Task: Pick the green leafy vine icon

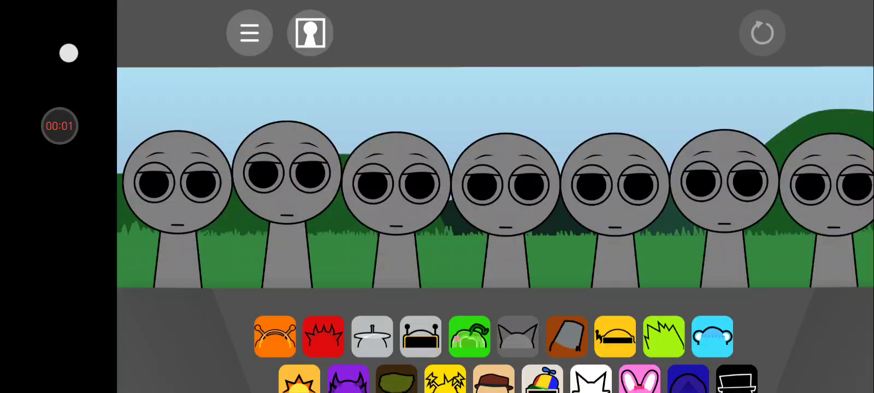Action: pos(469,336)
